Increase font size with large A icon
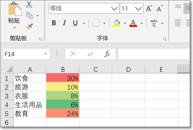The width and height of the screenshot is (193, 130). 149,8
